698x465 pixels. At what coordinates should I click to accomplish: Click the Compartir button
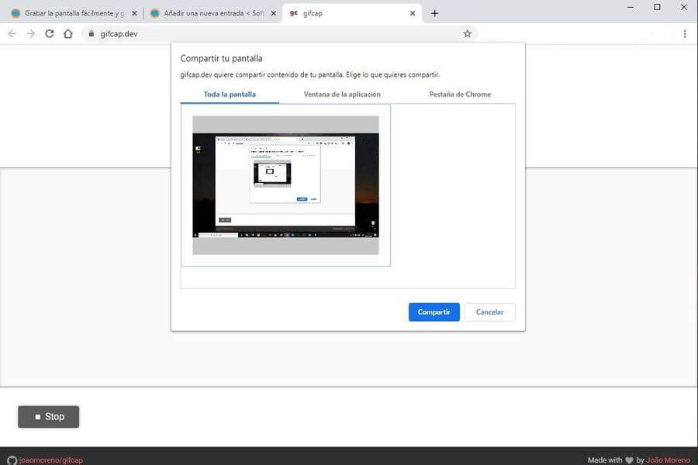click(x=434, y=312)
